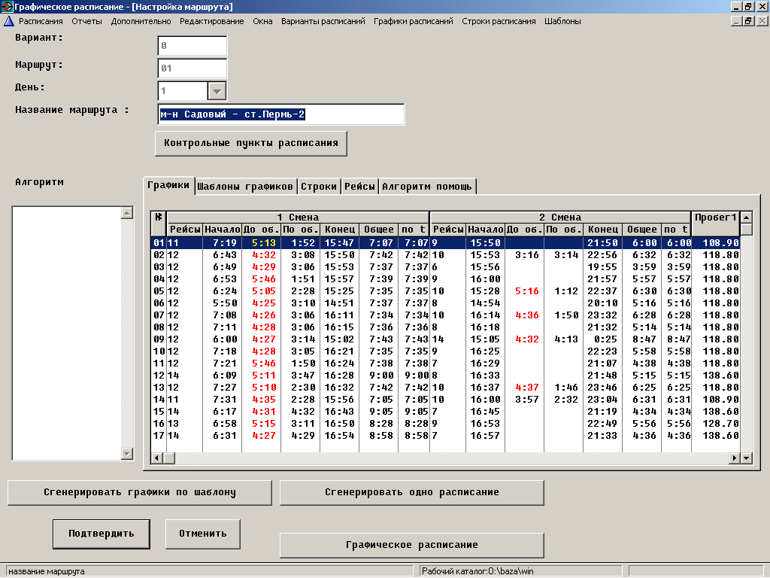This screenshot has height=578, width=770.
Task: Click the Алгоритм list's scroll up arrow
Action: pos(127,213)
